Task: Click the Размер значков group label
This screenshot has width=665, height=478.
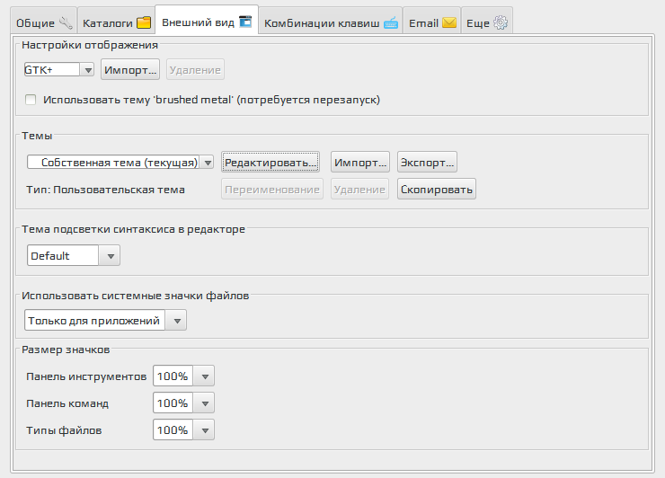Action: (66, 350)
